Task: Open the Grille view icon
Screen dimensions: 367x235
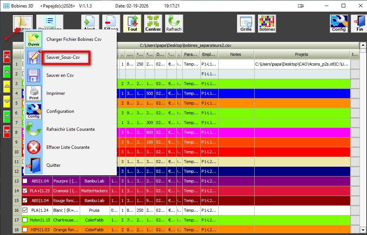Action: click(x=246, y=24)
